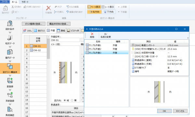Click row number 5 in the wall table
Screen dimensions: 195x117
[x=27, y=62]
